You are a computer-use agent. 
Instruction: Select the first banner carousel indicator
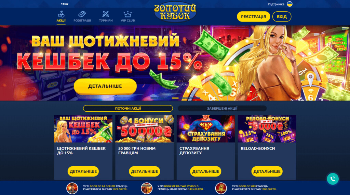pos(175,98)
